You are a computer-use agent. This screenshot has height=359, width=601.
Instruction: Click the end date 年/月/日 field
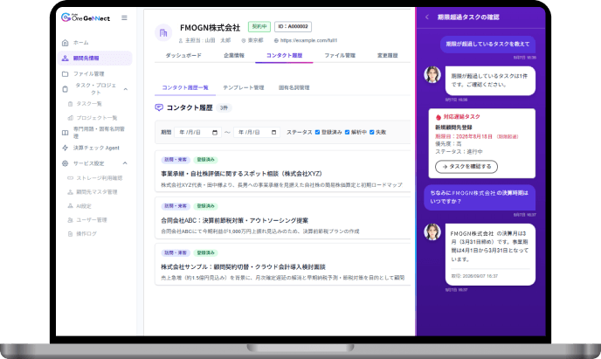click(x=257, y=132)
